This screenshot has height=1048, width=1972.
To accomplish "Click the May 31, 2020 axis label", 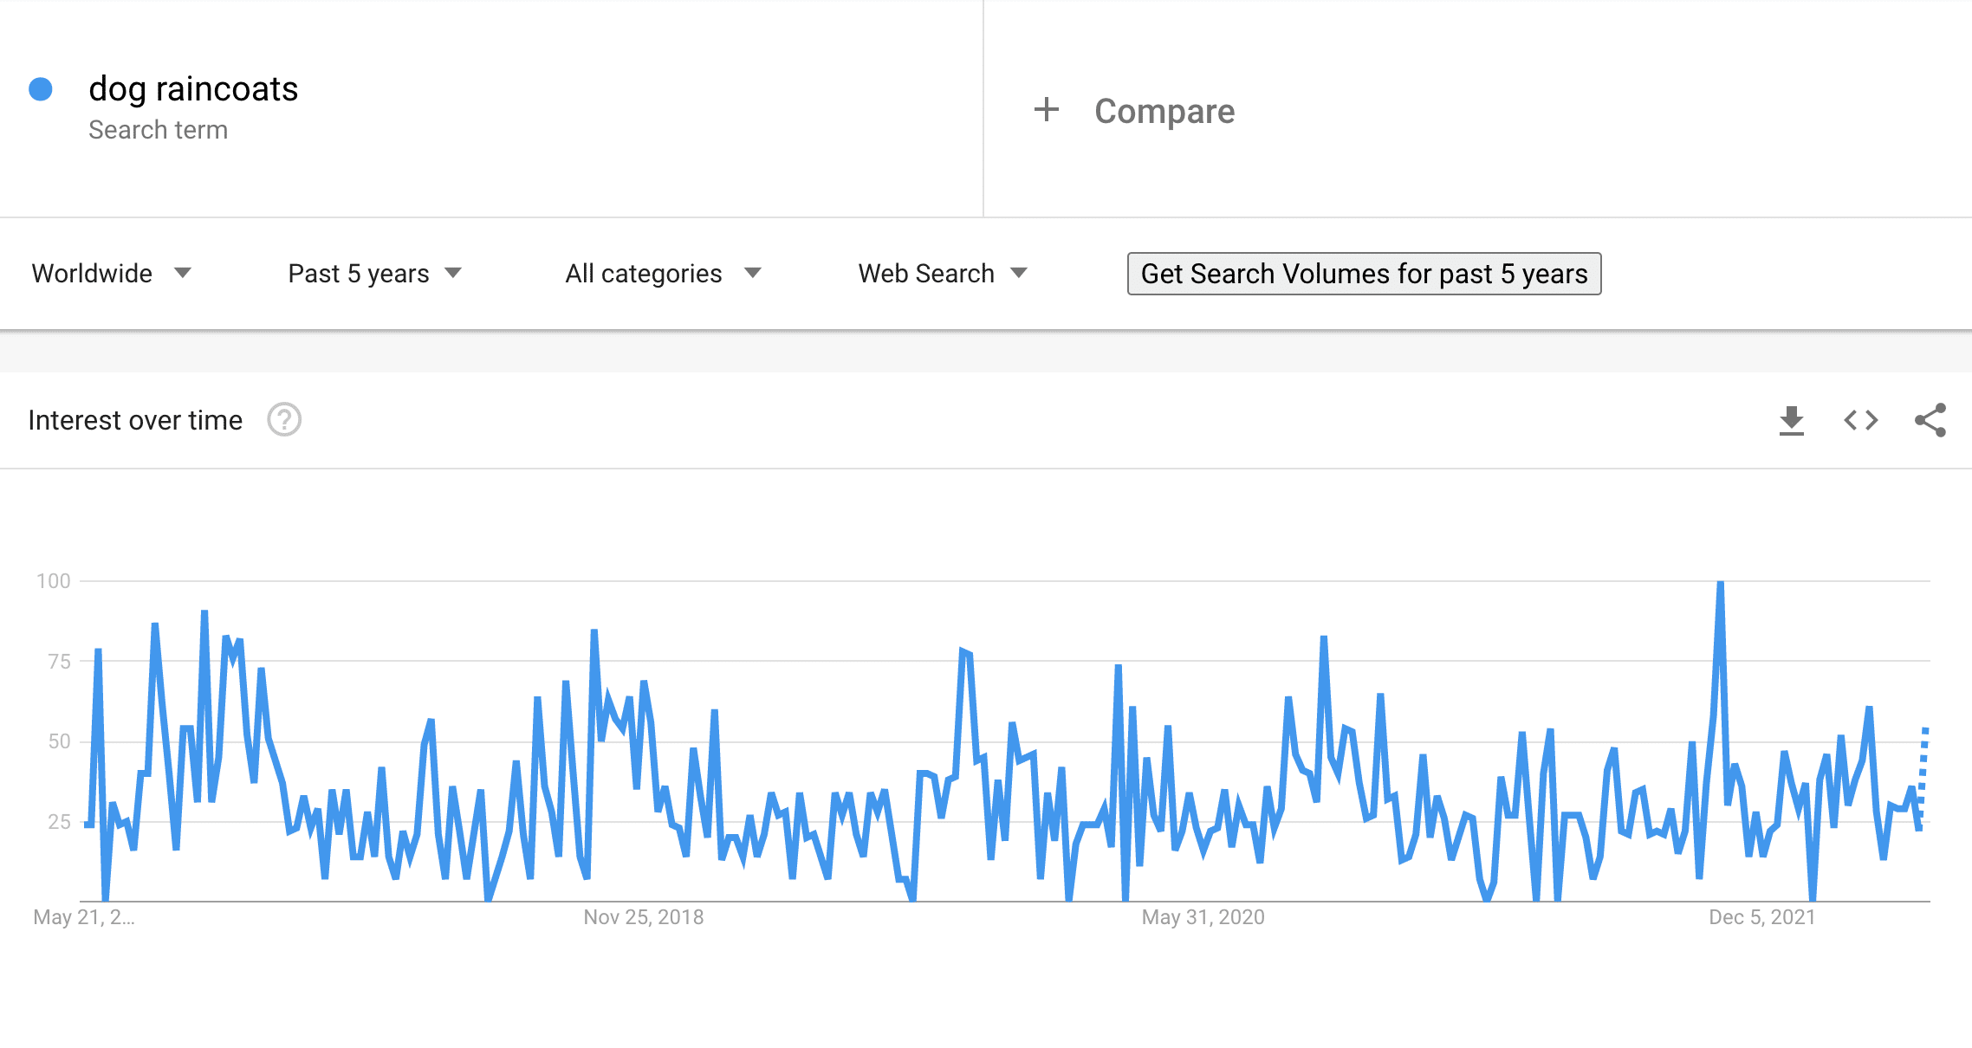I will [1203, 917].
